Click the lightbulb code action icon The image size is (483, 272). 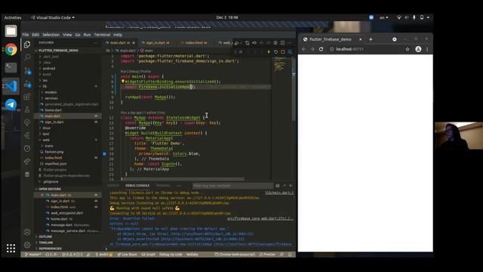(122, 82)
